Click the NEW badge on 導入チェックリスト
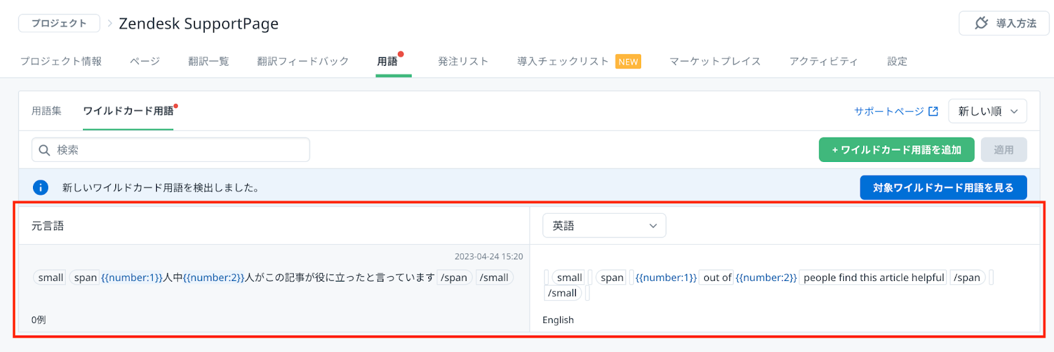The image size is (1054, 352). click(628, 62)
